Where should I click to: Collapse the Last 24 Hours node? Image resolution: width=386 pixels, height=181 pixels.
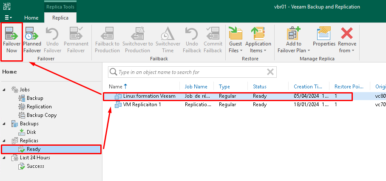pyautogui.click(x=4, y=158)
